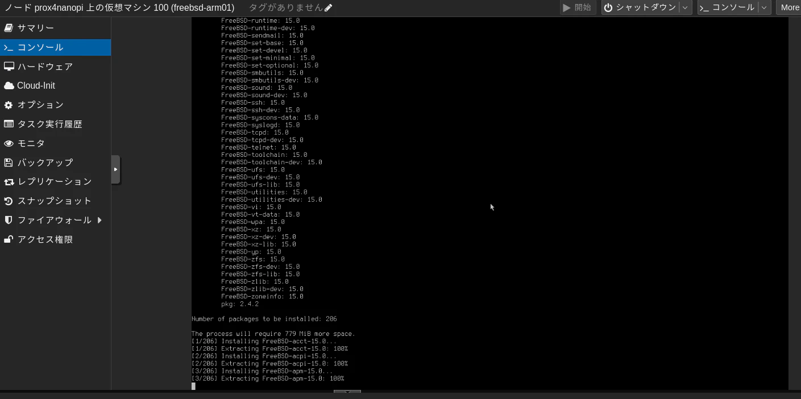This screenshot has width=801, height=399.
Task: Click the Cloud-Init cloud icon
Action: (9, 86)
